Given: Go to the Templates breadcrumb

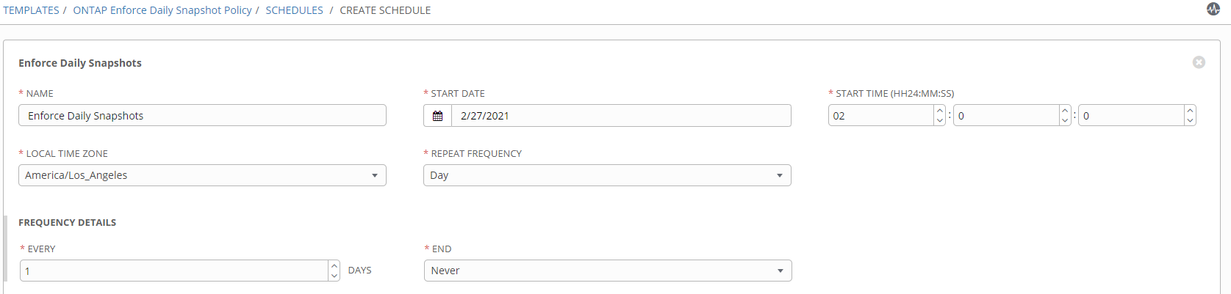Looking at the screenshot, I should pyautogui.click(x=31, y=10).
